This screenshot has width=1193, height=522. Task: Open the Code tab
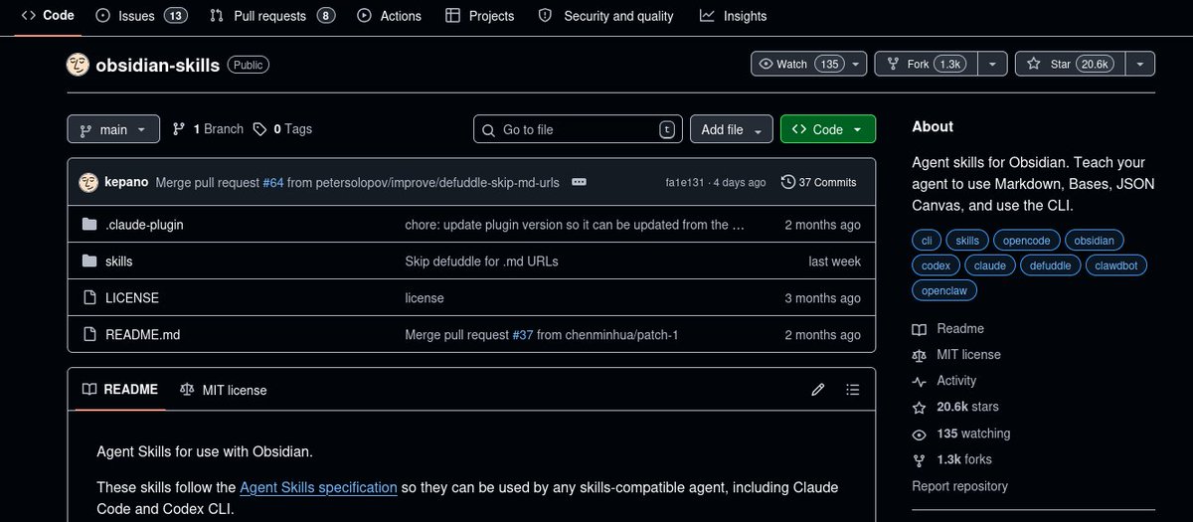click(48, 16)
